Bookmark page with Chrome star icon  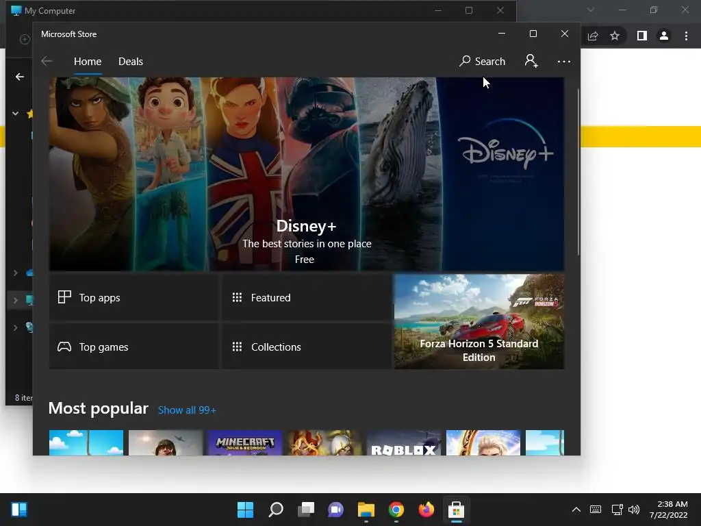click(x=615, y=36)
